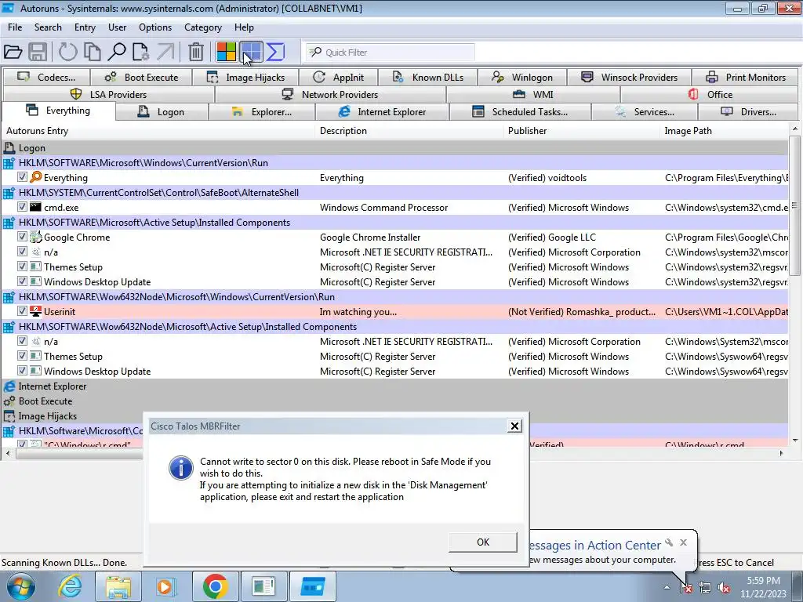Open Windows Media Player from the taskbar
This screenshot has width=803, height=602.
pos(165,586)
